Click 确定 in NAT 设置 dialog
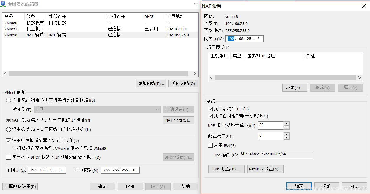This screenshot has height=194, width=370. pos(299,186)
